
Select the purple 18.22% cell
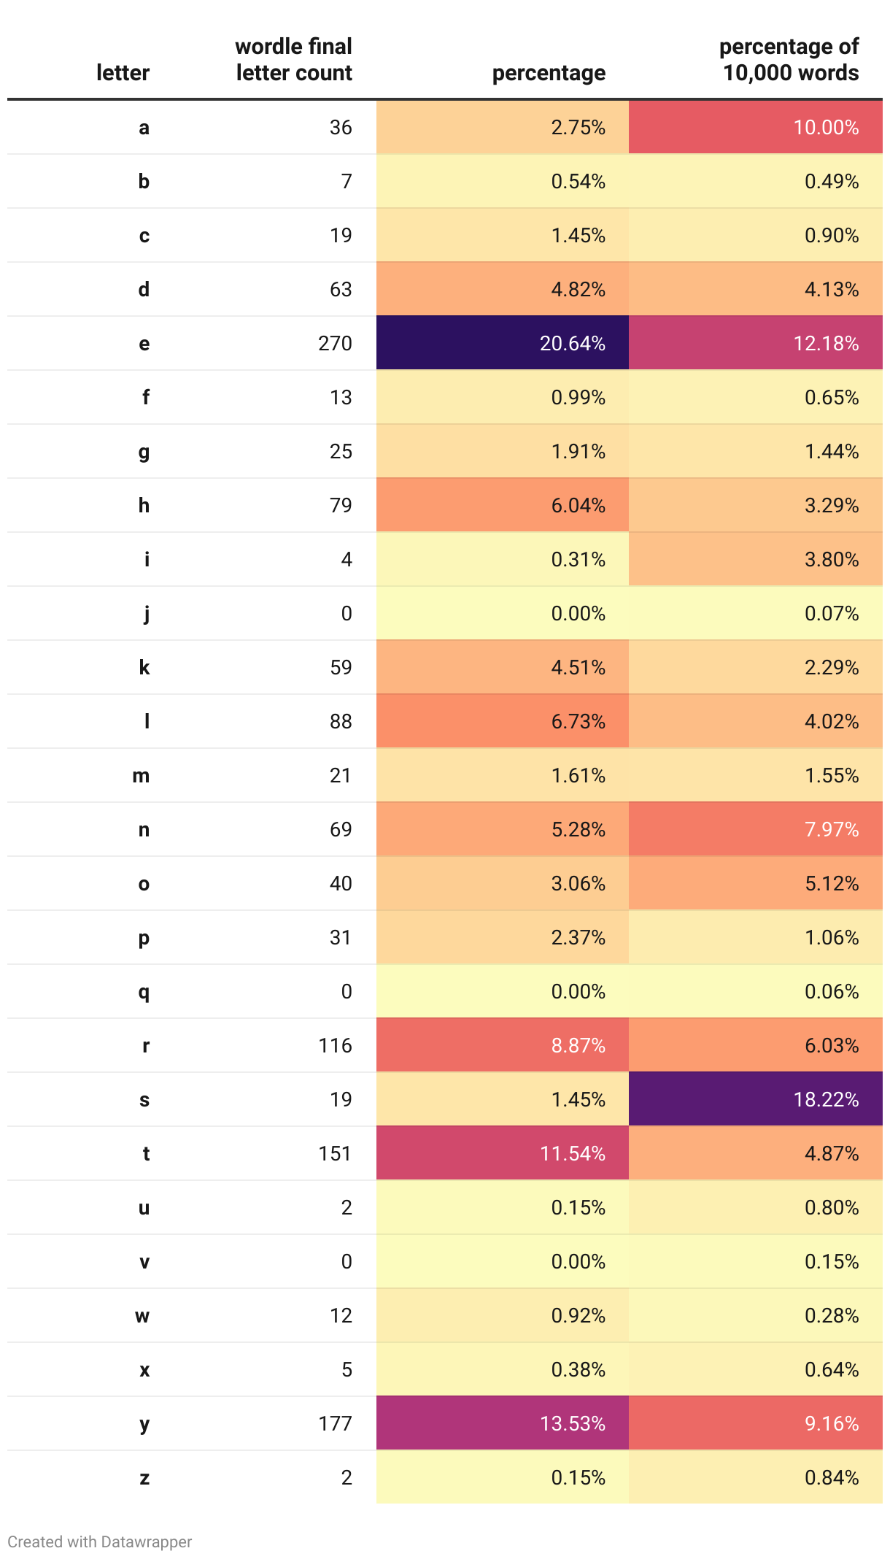[x=755, y=1099]
